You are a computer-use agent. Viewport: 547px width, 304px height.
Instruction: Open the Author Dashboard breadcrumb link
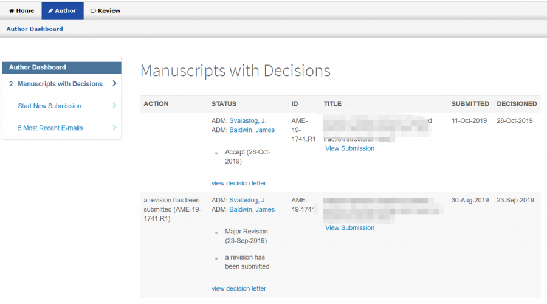pos(35,29)
